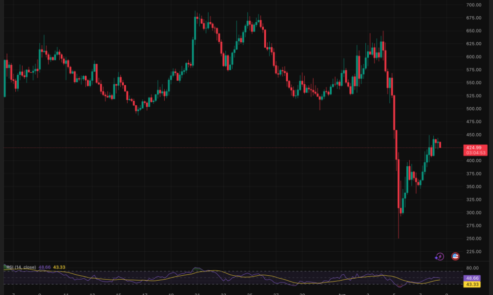Click the 700.00 price scale label

click(473, 5)
